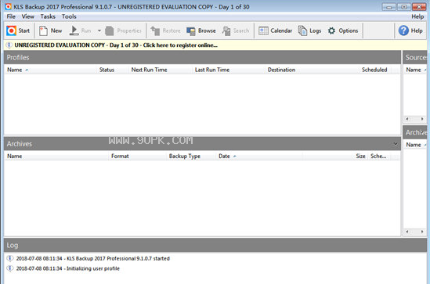Open the File menu
The image size is (430, 284).
coord(11,16)
